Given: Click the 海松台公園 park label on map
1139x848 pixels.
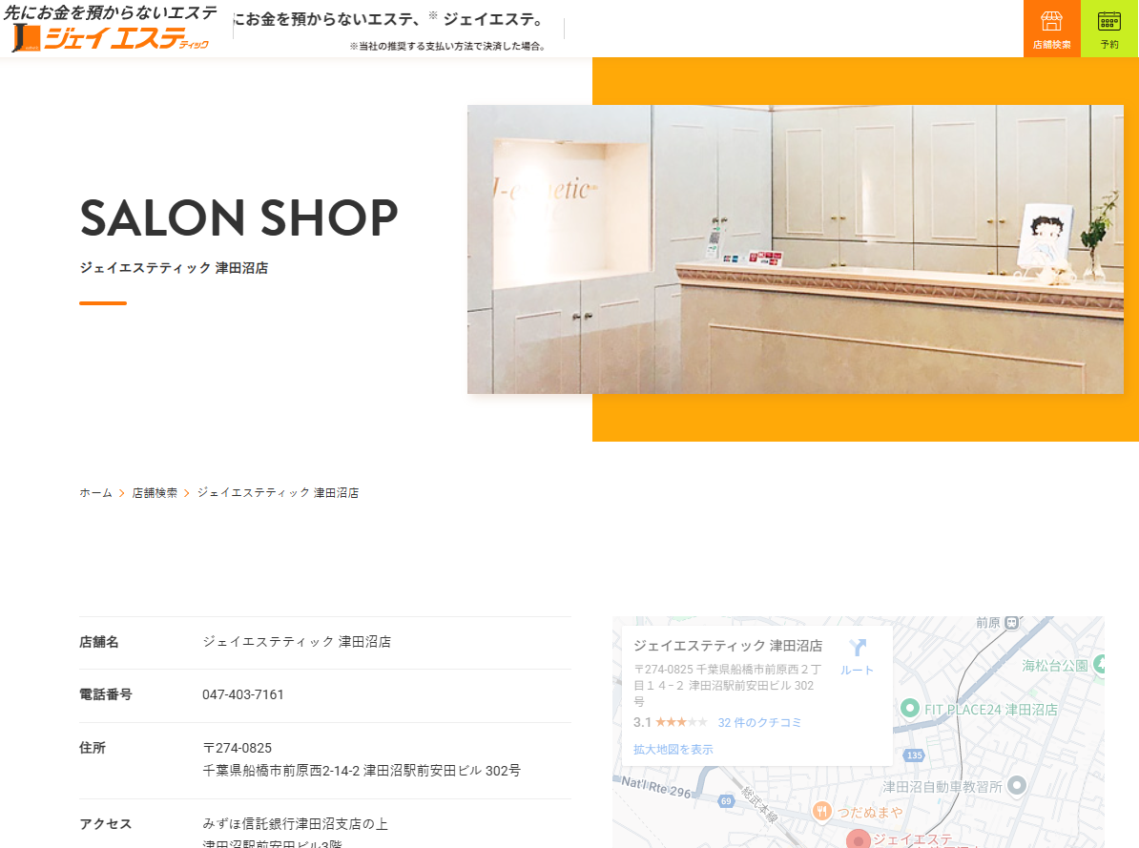Looking at the screenshot, I should (x=1055, y=665).
